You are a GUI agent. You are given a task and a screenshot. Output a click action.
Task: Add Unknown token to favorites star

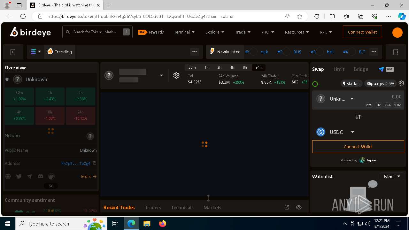(x=7, y=79)
